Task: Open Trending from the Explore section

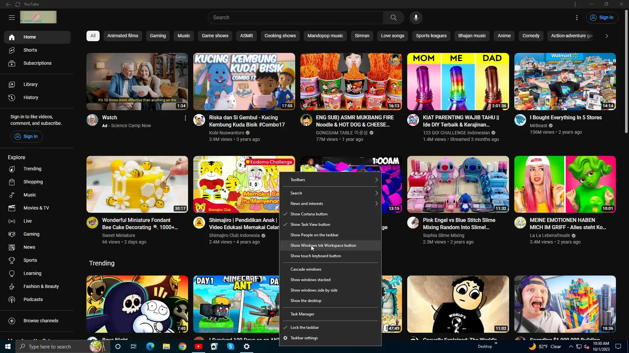Action: coord(32,169)
